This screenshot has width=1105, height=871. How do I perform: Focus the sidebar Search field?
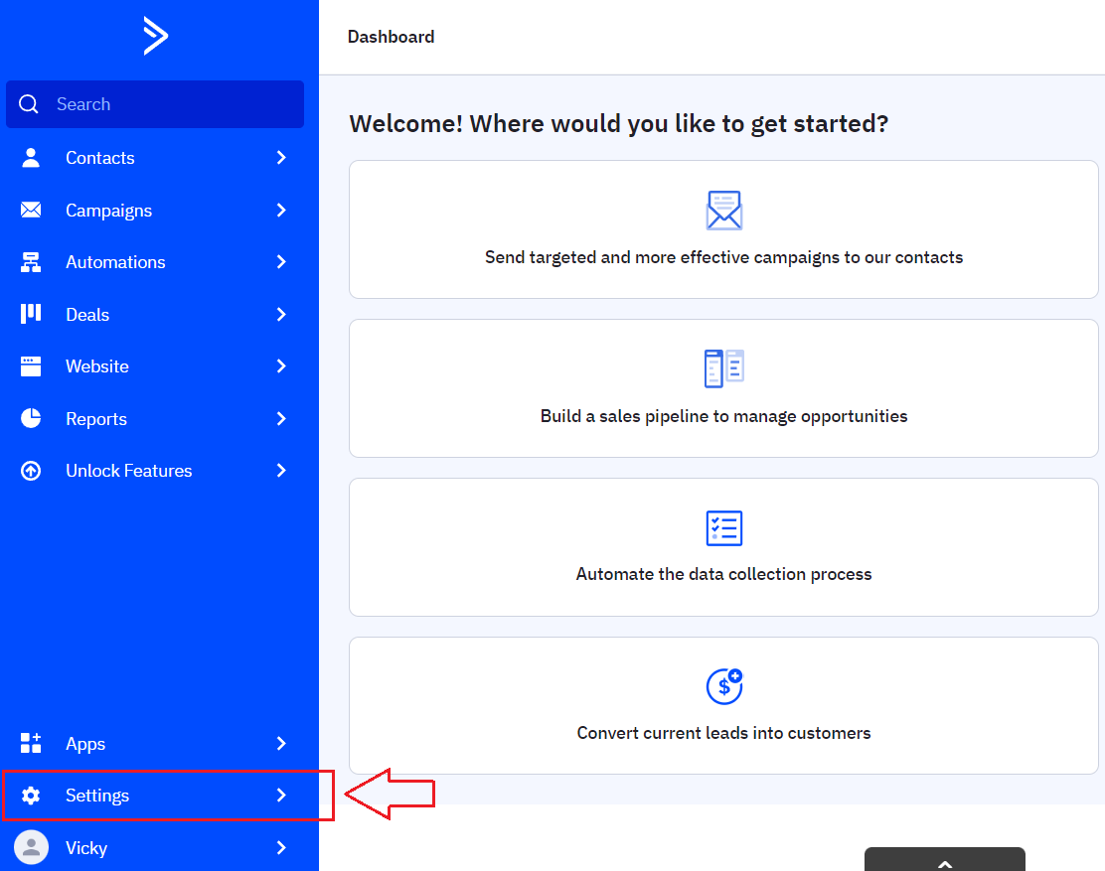(155, 104)
